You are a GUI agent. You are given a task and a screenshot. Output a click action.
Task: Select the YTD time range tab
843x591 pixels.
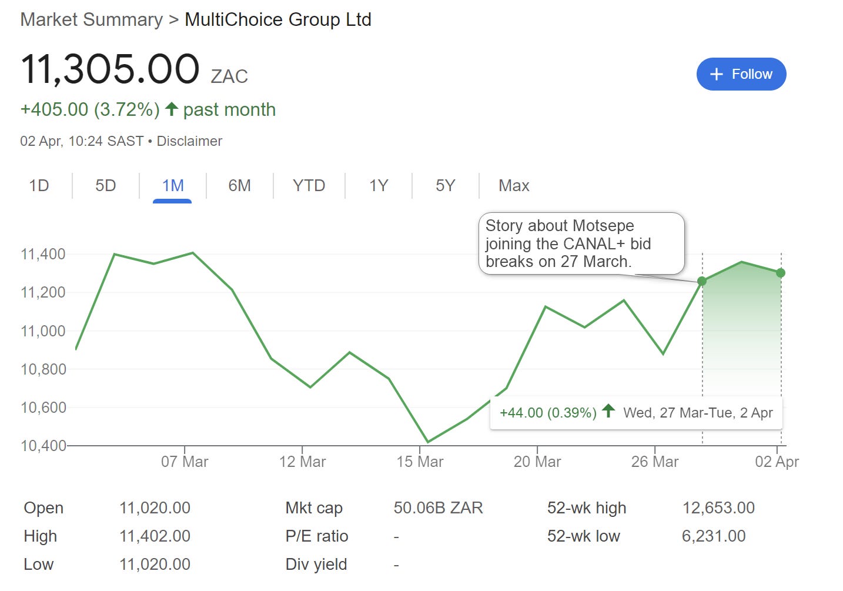pyautogui.click(x=309, y=186)
